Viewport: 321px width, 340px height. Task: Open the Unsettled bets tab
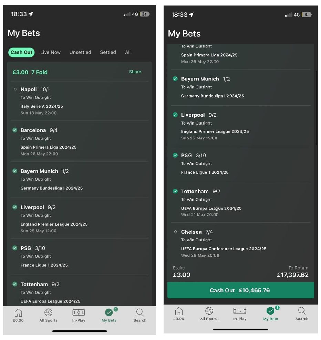[80, 52]
